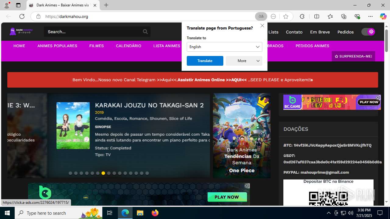Click the Telegram >>Aqui<< link in banner
390x219 pixels.
167,80
